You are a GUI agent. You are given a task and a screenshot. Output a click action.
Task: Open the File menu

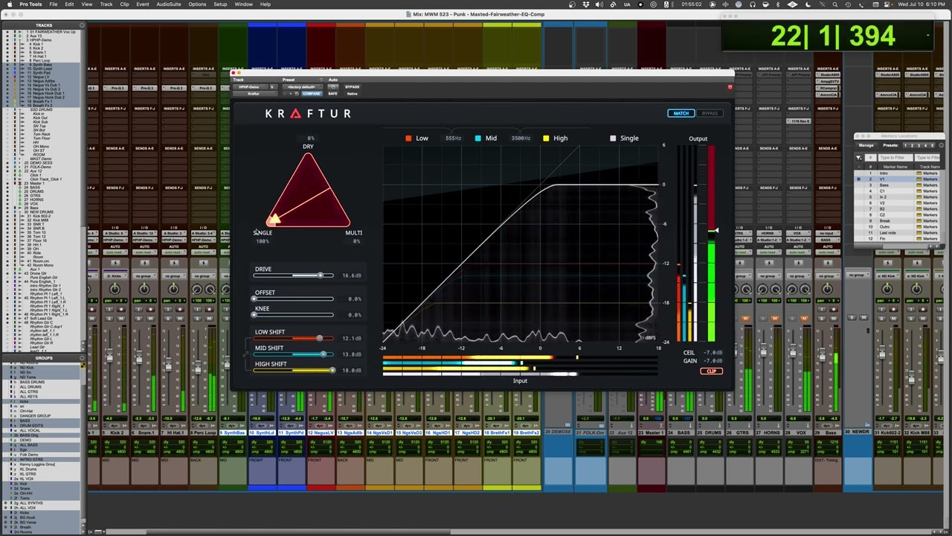[x=54, y=4]
